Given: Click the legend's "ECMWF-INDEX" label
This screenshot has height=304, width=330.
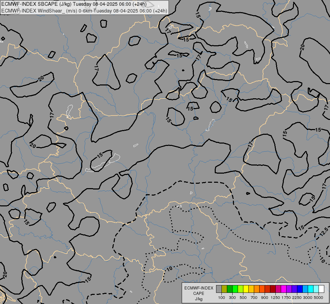Looking at the screenshot, I should (x=199, y=288).
